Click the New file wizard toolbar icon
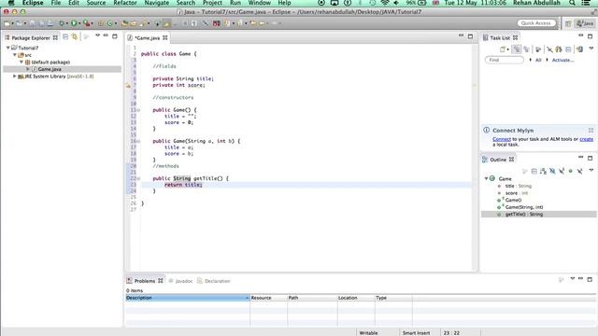 coord(7,23)
